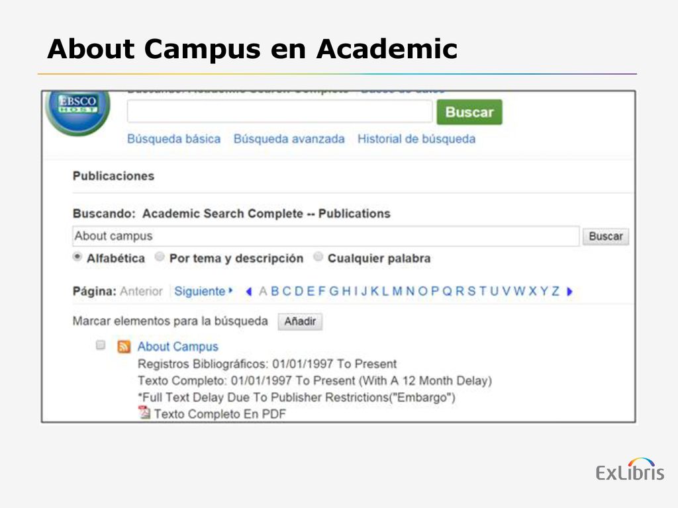The width and height of the screenshot is (678, 508).
Task: Jump to letter U publications
Action: point(494,292)
